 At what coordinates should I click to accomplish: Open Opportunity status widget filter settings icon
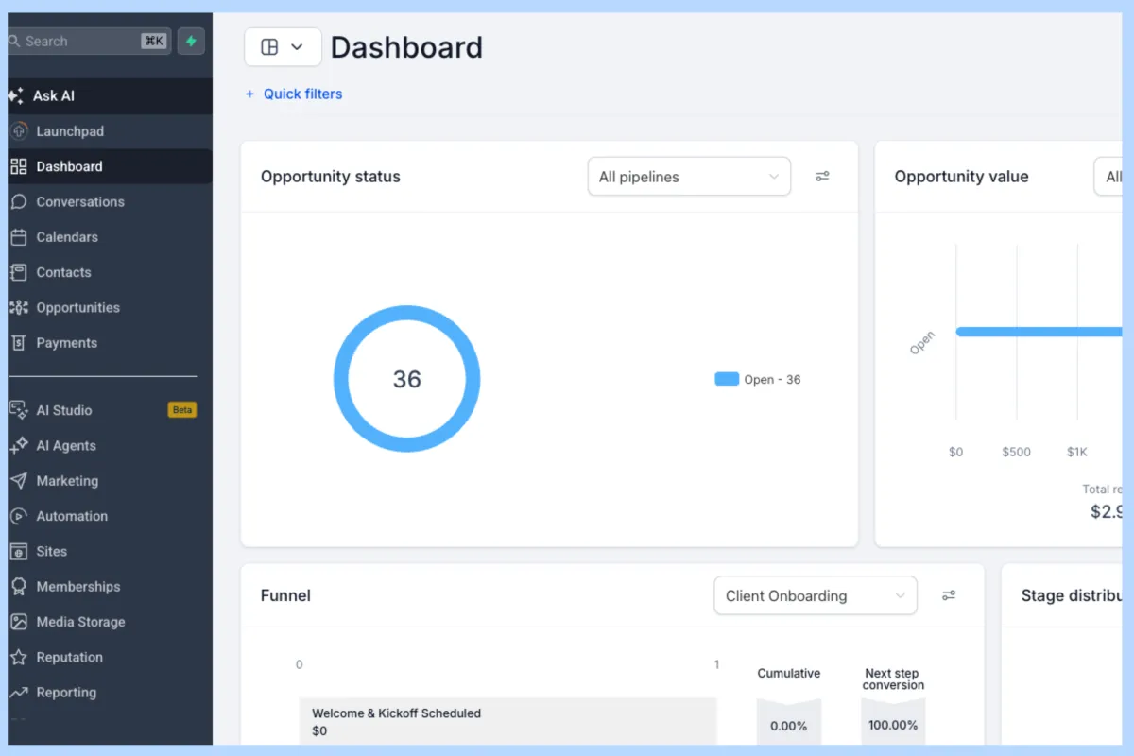(x=822, y=177)
